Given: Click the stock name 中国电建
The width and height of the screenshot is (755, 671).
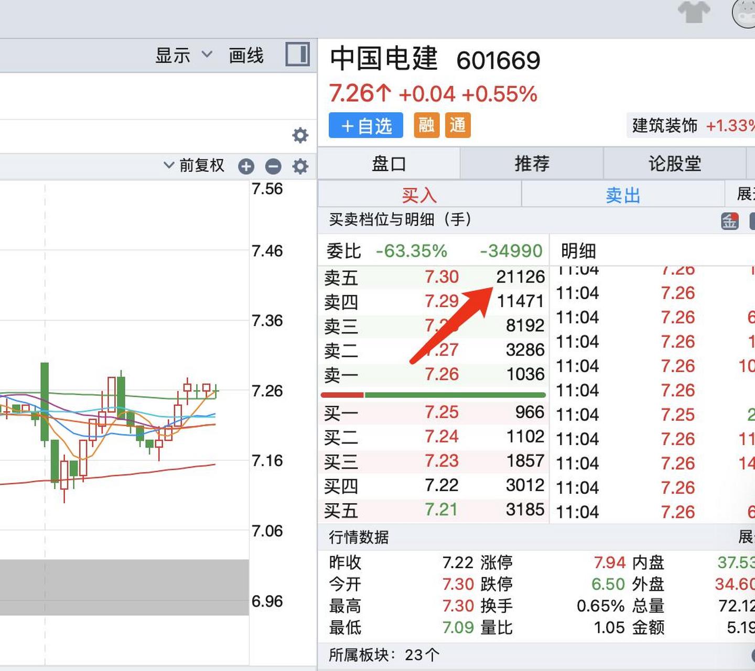Looking at the screenshot, I should click(x=384, y=58).
